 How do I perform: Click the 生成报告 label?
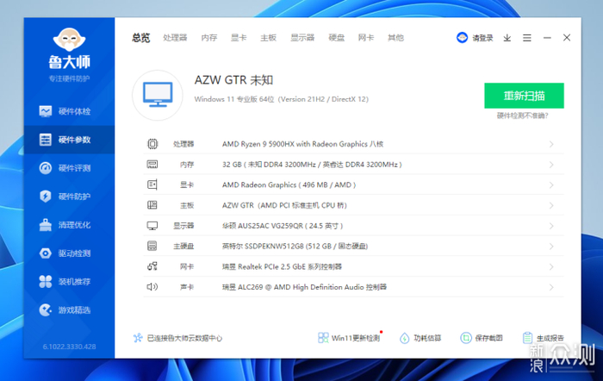(550, 338)
